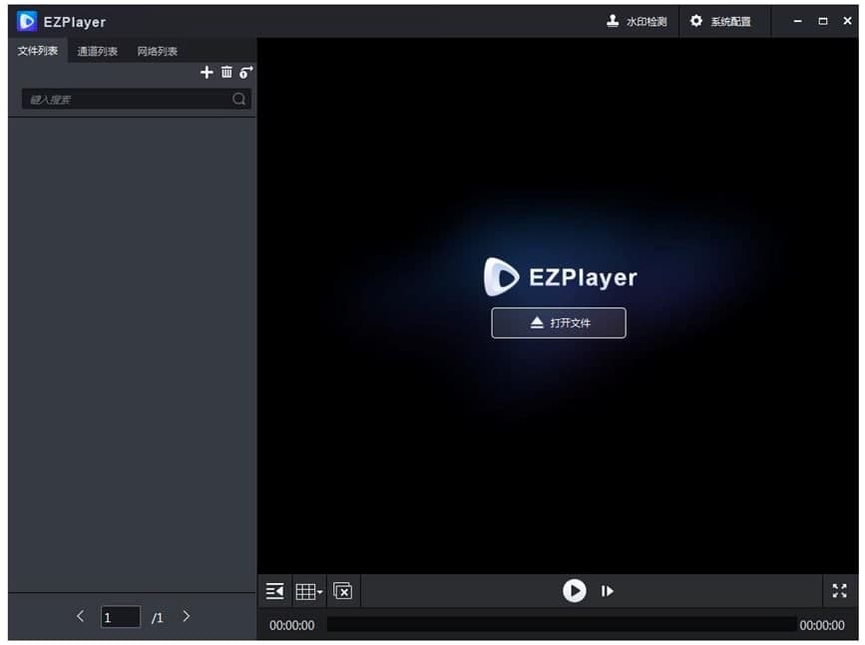
Task: Click the page number input field
Action: [x=120, y=617]
